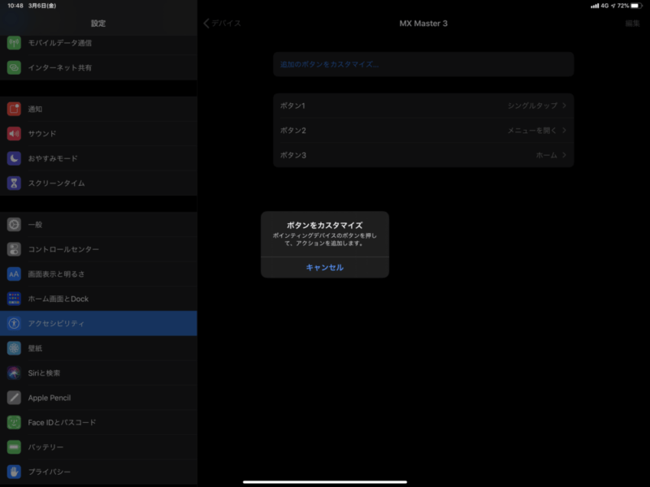Screen dimensions: 650x487
Task: Tap the 10:48 clock in the status bar
Action: click(x=15, y=6)
